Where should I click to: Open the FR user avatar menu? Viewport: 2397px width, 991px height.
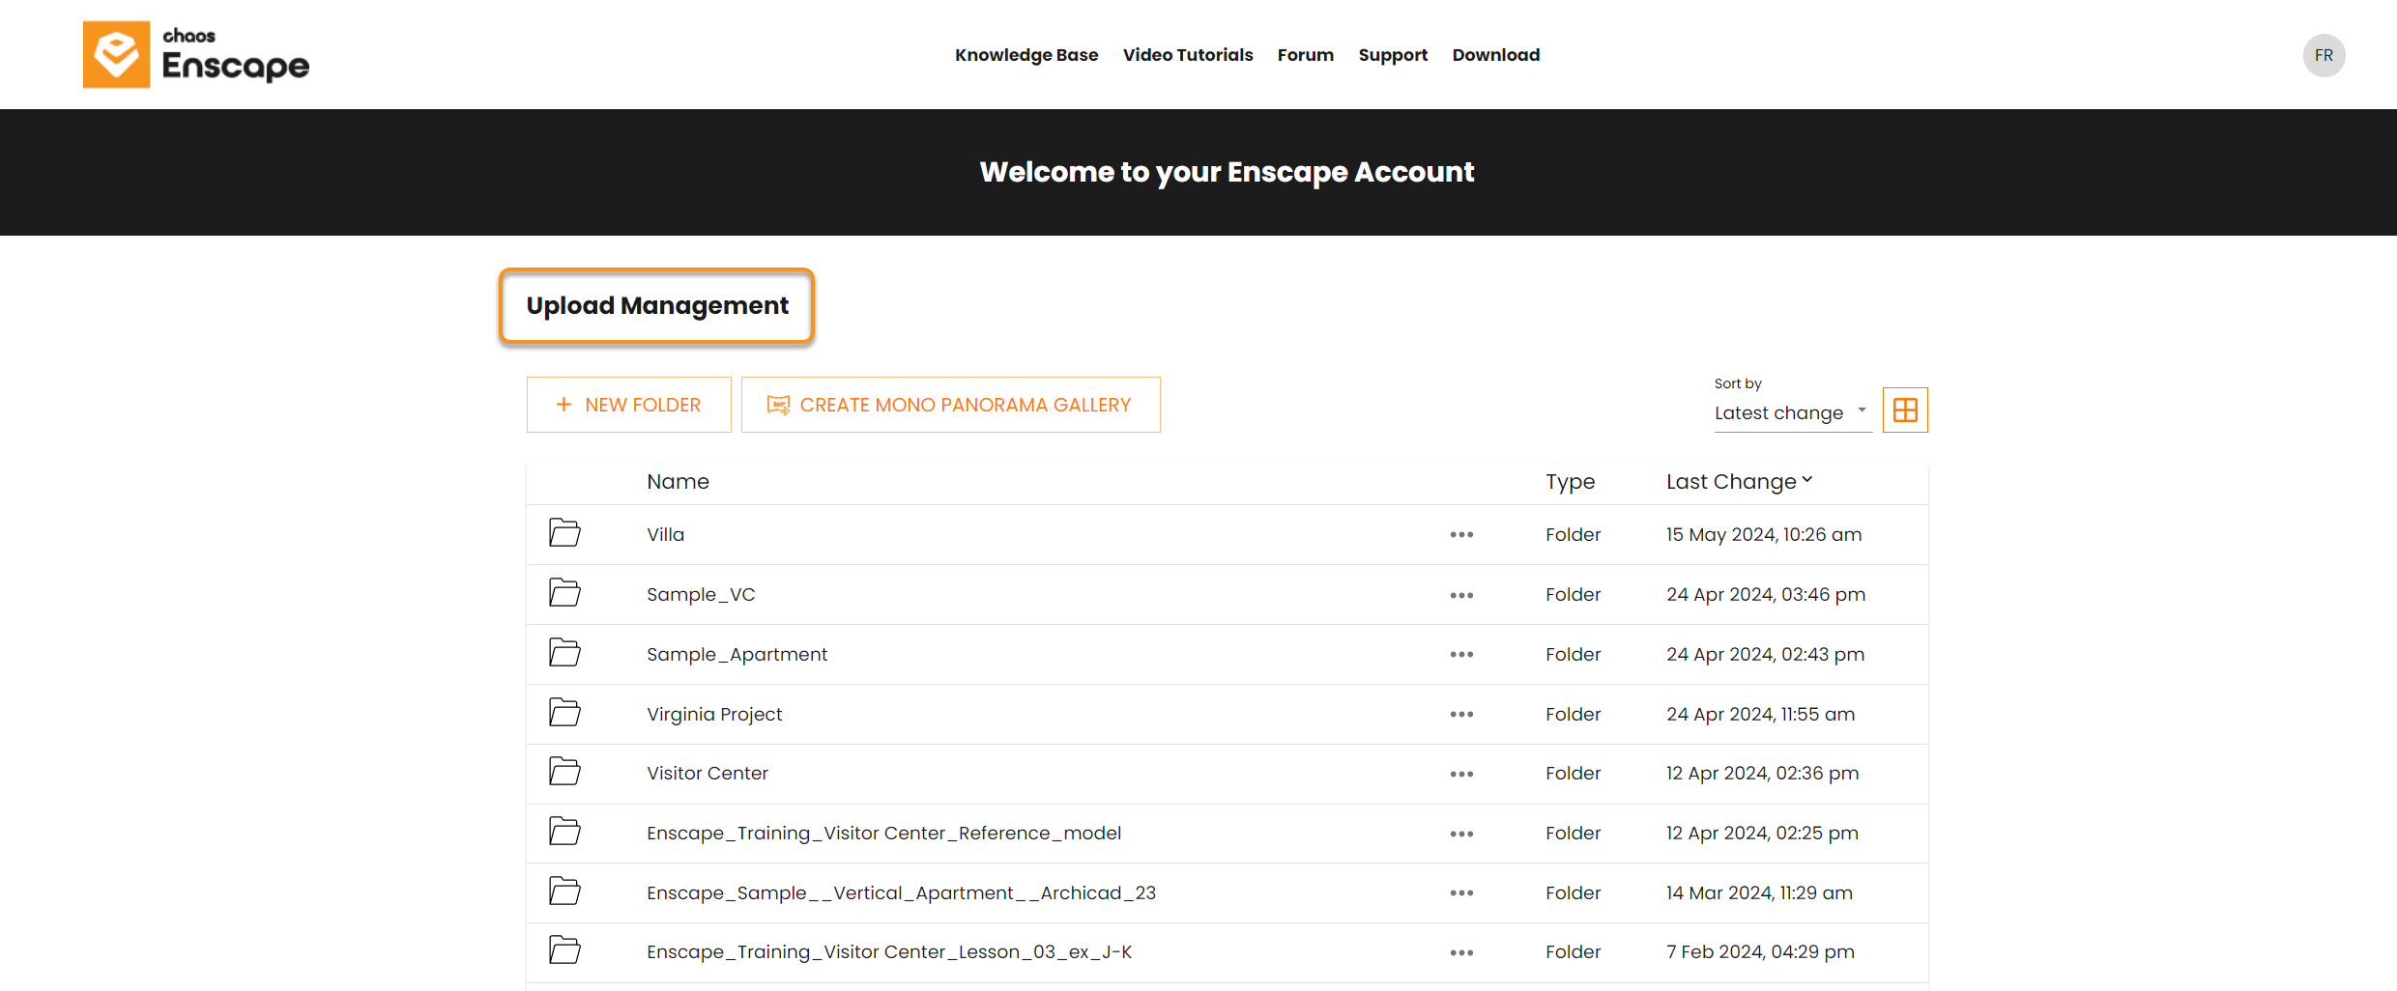point(2324,55)
